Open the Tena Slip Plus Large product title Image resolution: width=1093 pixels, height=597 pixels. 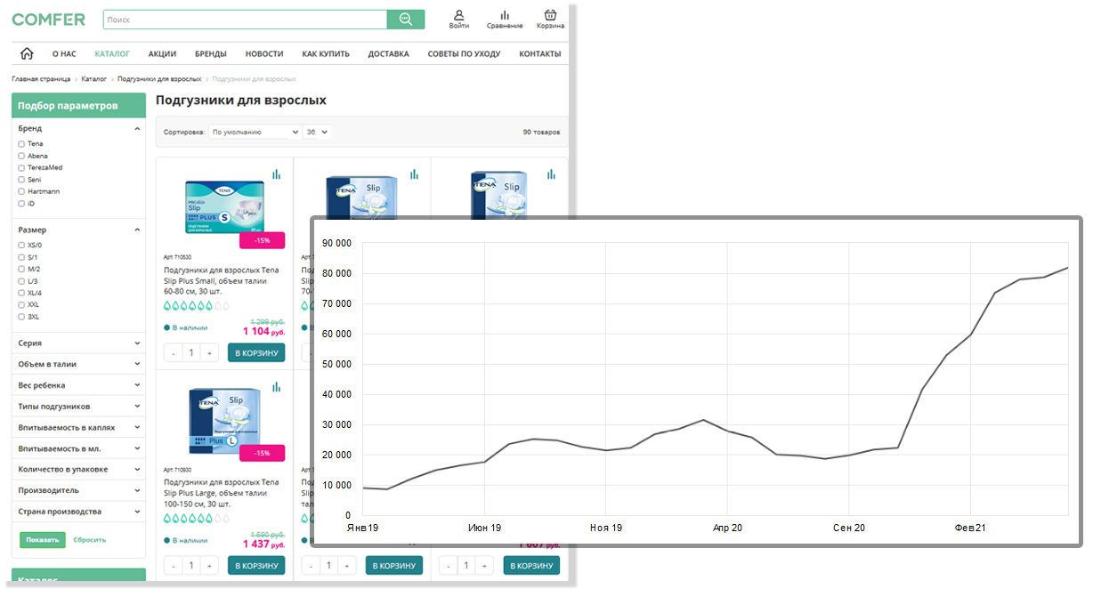[222, 493]
